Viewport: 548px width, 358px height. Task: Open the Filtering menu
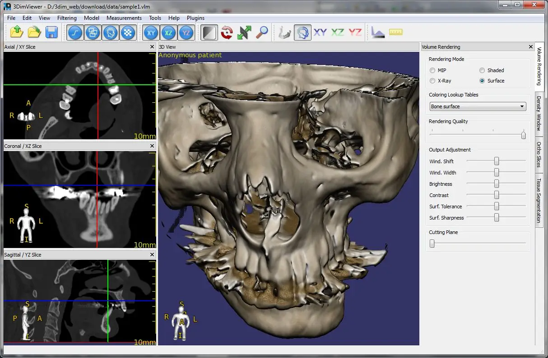[x=67, y=18]
